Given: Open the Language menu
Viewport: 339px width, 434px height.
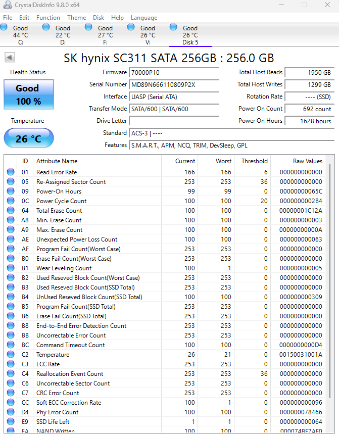Looking at the screenshot, I should 144,18.
